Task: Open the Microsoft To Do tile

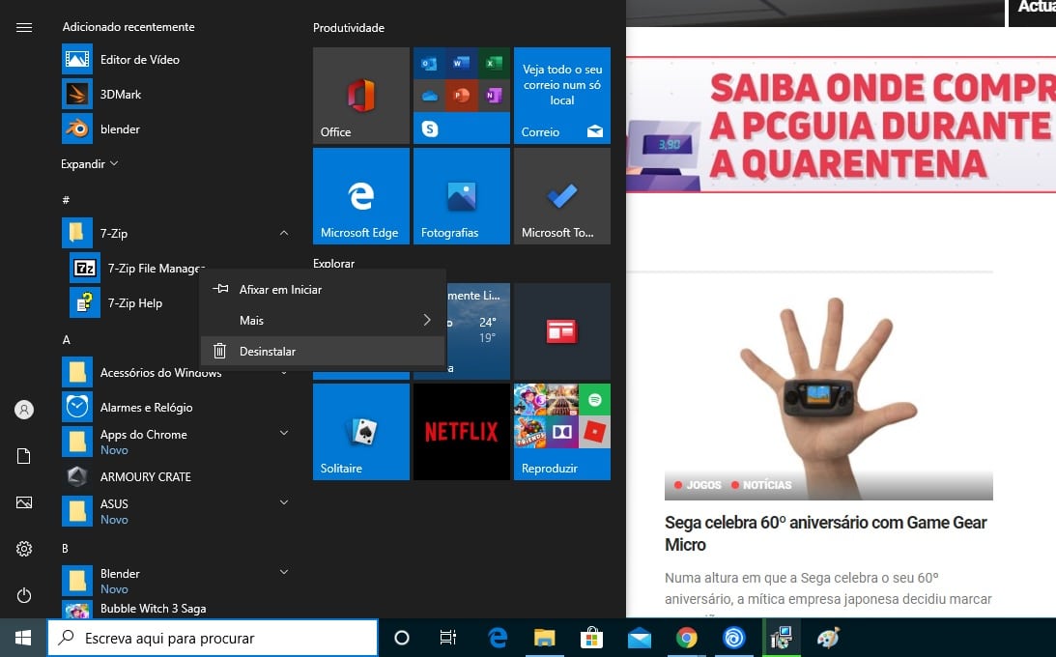Action: tap(561, 196)
